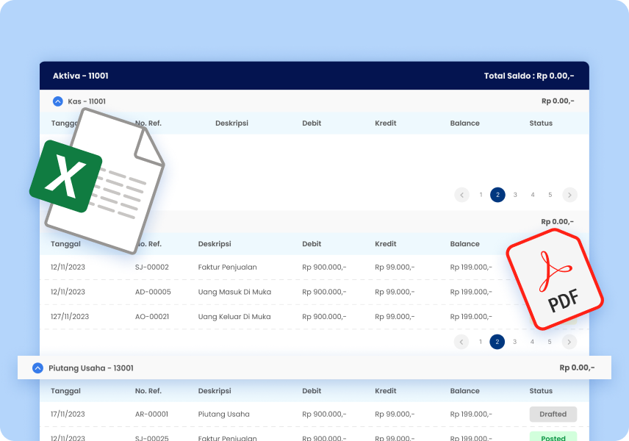This screenshot has width=629, height=441.
Task: Sort by Status column in Kas section
Action: pyautogui.click(x=541, y=123)
